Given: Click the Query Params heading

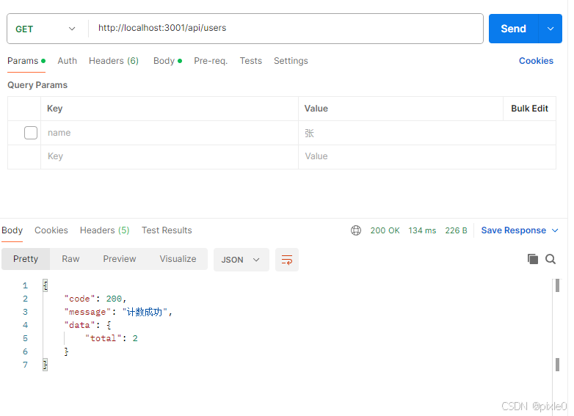Looking at the screenshot, I should tap(37, 85).
